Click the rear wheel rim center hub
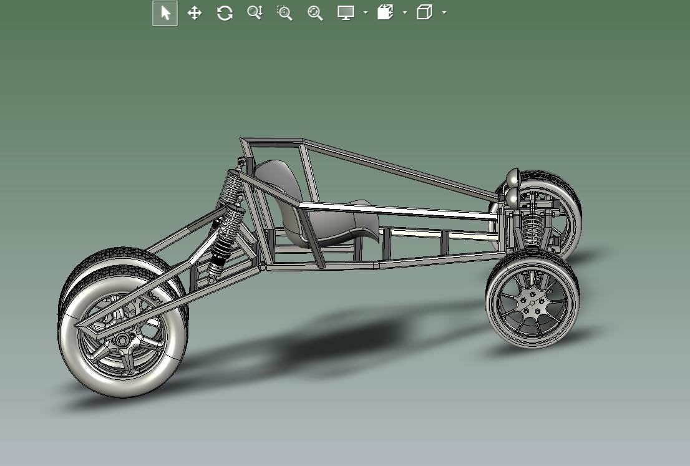Screen dimensions: 690x466 [x=122, y=340]
